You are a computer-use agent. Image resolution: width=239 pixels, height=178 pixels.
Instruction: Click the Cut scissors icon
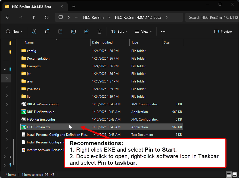coord(34,32)
